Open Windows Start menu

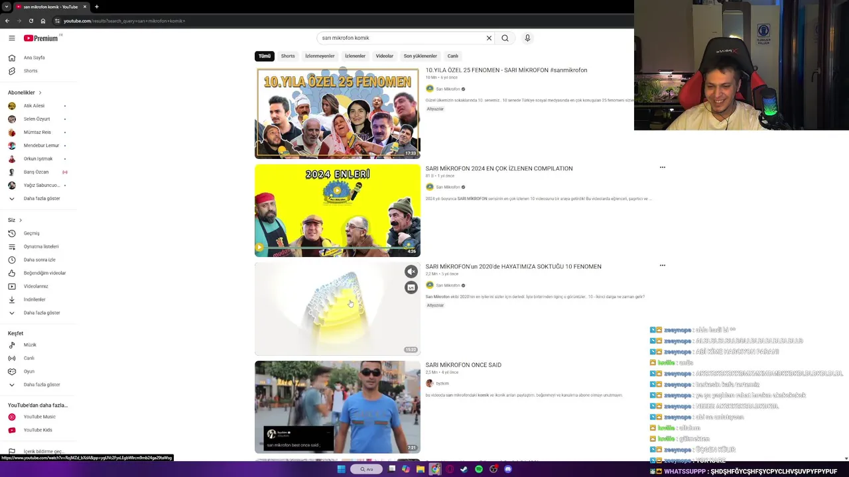pyautogui.click(x=341, y=469)
